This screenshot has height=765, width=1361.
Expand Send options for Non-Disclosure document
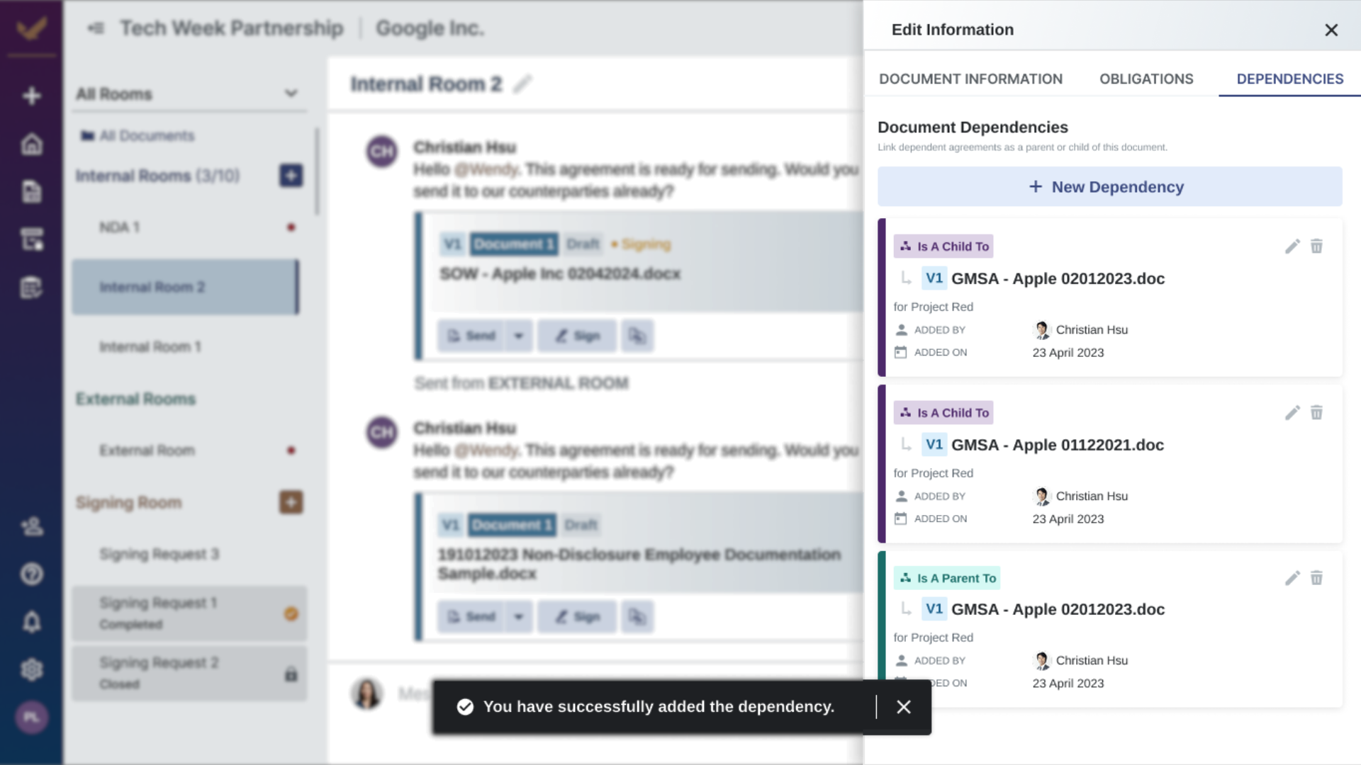tap(519, 617)
